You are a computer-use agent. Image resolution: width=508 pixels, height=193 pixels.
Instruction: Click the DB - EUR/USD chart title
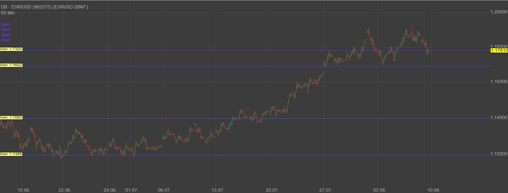point(44,7)
